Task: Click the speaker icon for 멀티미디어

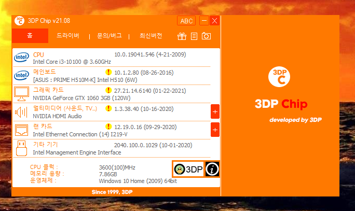Action: coord(21,112)
